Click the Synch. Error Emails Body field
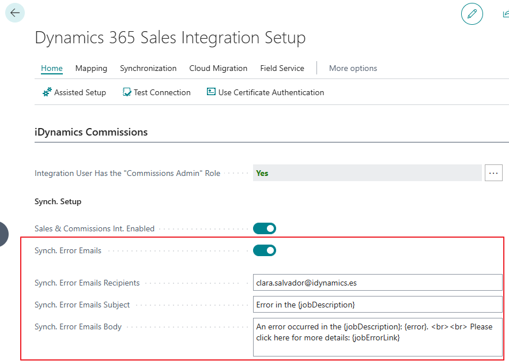 point(378,337)
